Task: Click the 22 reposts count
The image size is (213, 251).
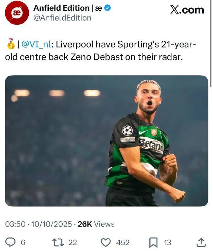Action: pyautogui.click(x=73, y=242)
